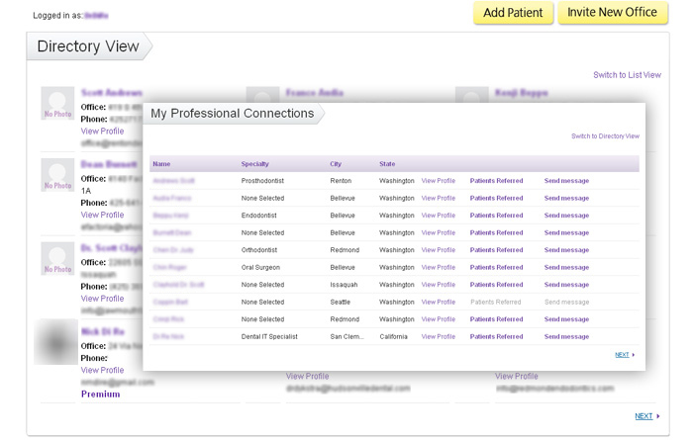Sort connections by Specialty column
The image size is (693, 440).
pyautogui.click(x=255, y=163)
